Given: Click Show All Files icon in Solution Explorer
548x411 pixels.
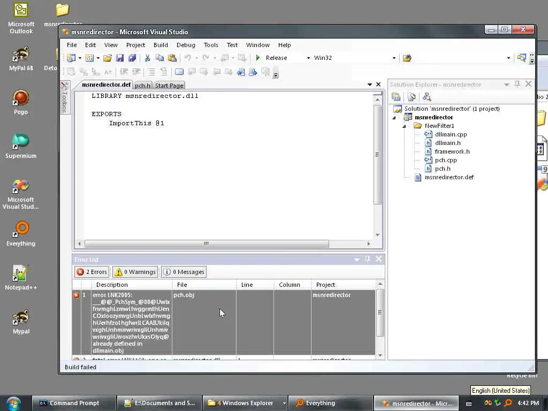Looking at the screenshot, I should pos(412,97).
